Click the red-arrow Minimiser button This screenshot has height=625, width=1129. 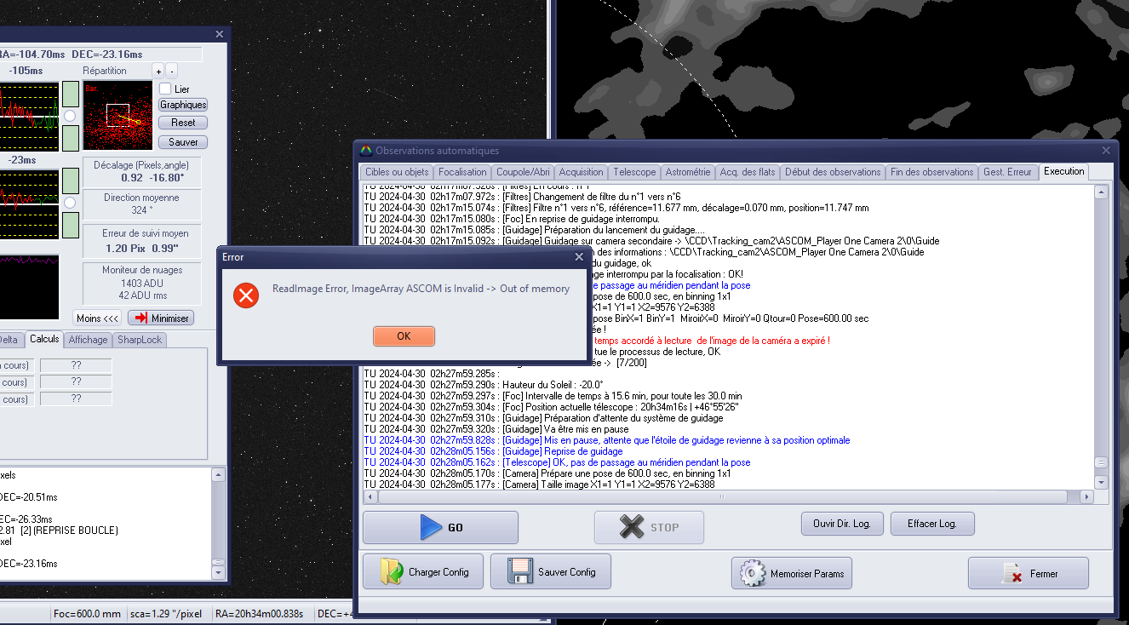(160, 318)
